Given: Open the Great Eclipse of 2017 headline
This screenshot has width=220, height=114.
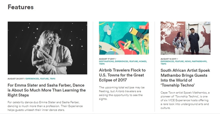Looking at the screenshot, I should (122, 75).
